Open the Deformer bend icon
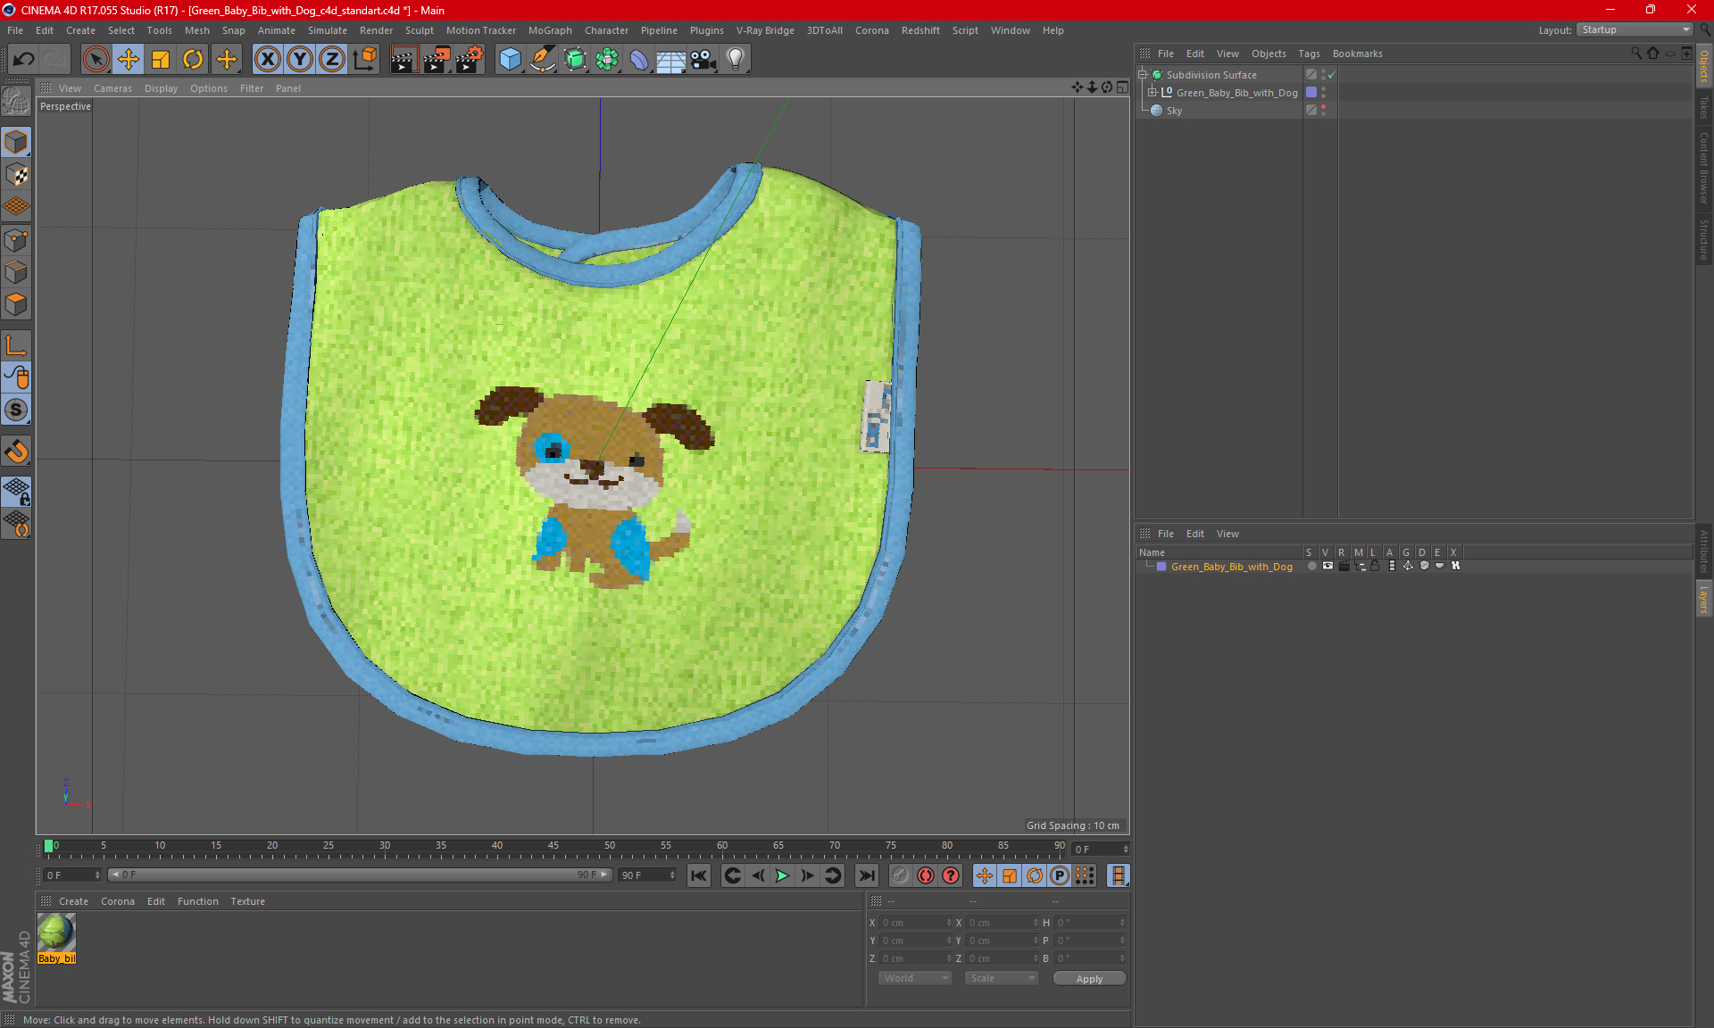 (639, 60)
